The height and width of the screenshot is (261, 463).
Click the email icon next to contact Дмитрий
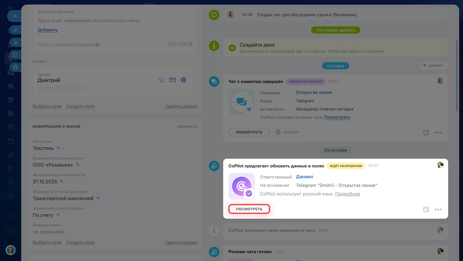[x=173, y=80]
